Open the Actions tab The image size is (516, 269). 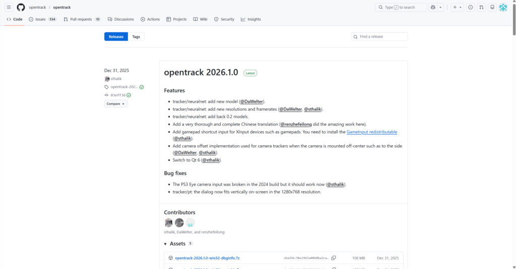150,19
